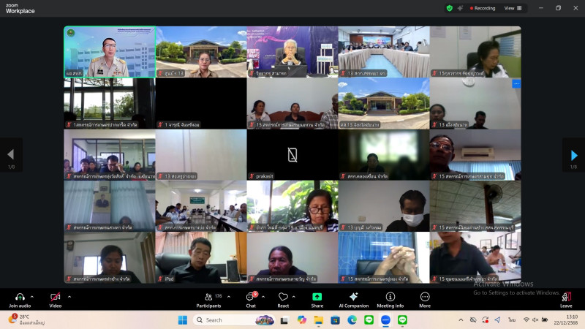The width and height of the screenshot is (585, 329).
Task: Go to next gallery page arrow
Action: 574,155
